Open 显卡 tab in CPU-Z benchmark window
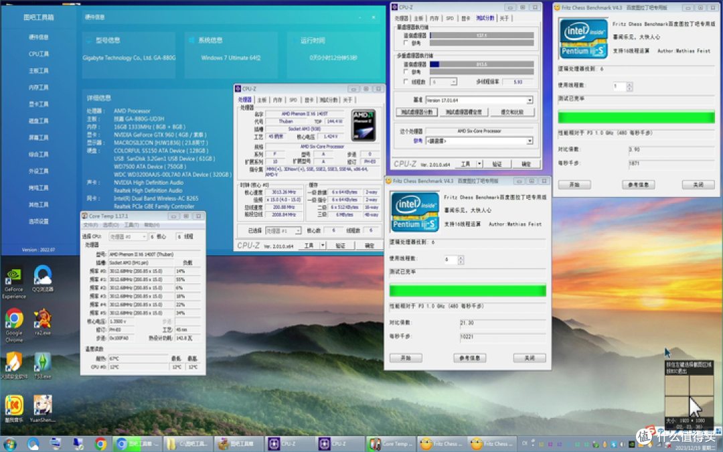 point(466,19)
